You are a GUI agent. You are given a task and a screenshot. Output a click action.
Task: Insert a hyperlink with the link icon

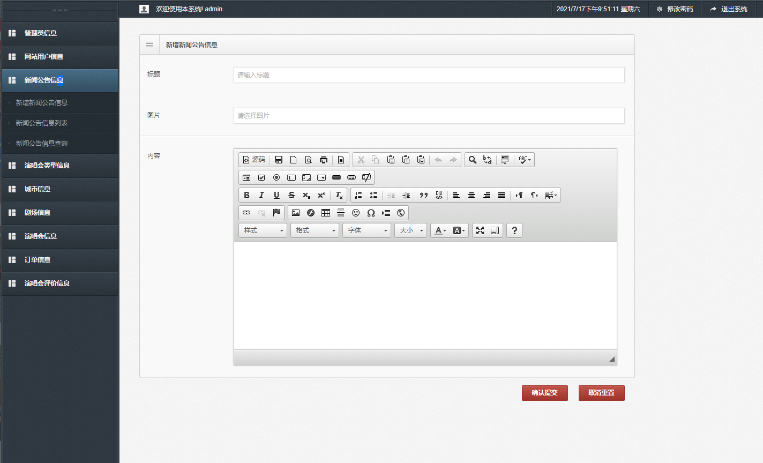click(246, 213)
